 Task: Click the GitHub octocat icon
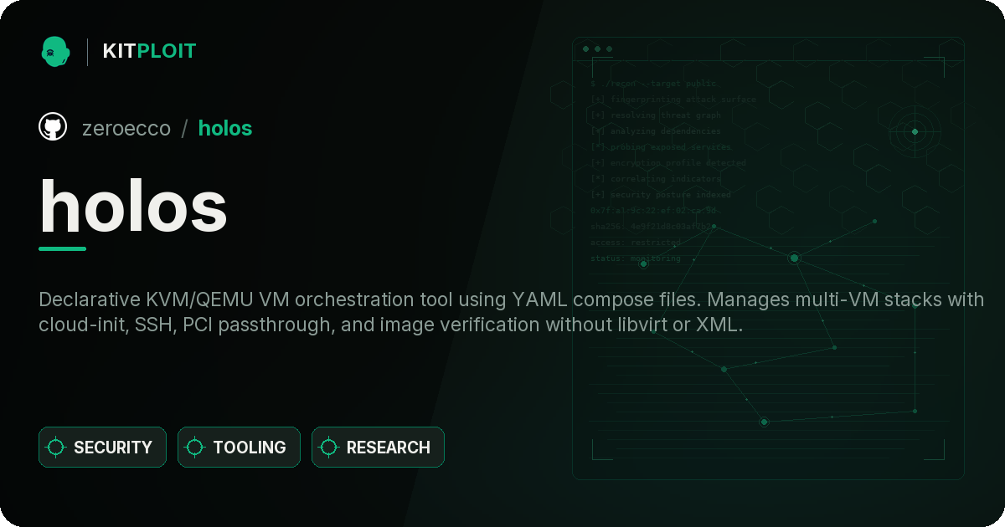tap(53, 127)
